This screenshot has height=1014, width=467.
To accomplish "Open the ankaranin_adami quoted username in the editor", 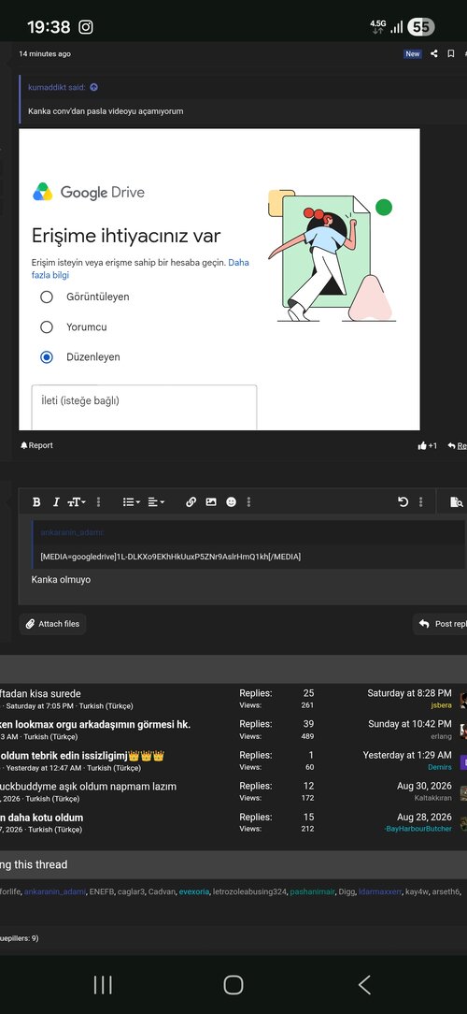I will (x=72, y=533).
